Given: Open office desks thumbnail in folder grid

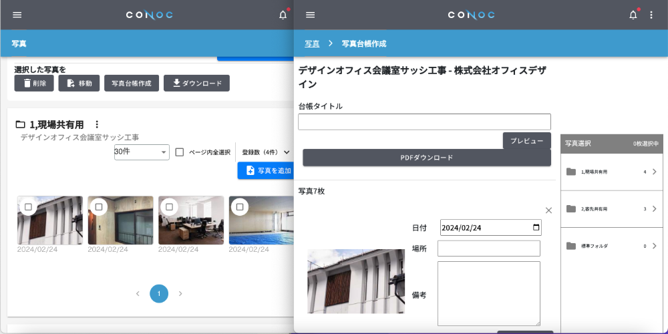Looking at the screenshot, I should point(191,220).
